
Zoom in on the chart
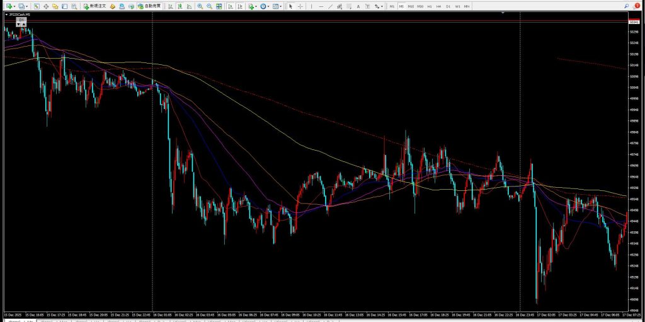(200, 6)
